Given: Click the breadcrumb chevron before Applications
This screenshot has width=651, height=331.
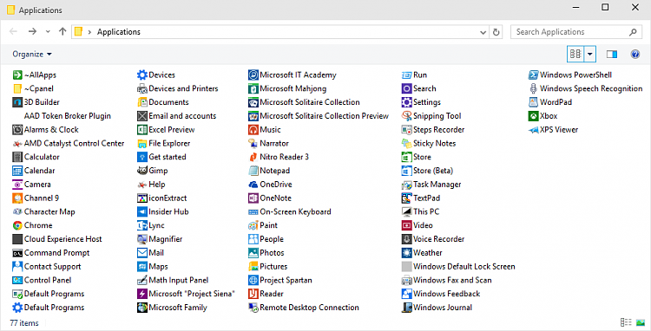Looking at the screenshot, I should [x=89, y=32].
